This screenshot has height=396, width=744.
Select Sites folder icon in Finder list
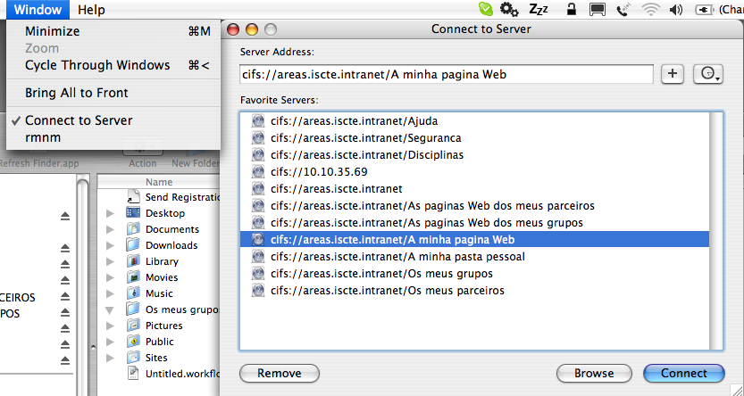[133, 357]
